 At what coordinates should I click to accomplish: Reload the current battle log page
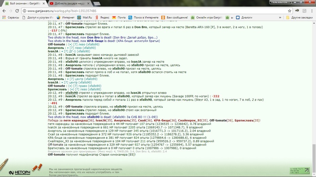(17, 11)
